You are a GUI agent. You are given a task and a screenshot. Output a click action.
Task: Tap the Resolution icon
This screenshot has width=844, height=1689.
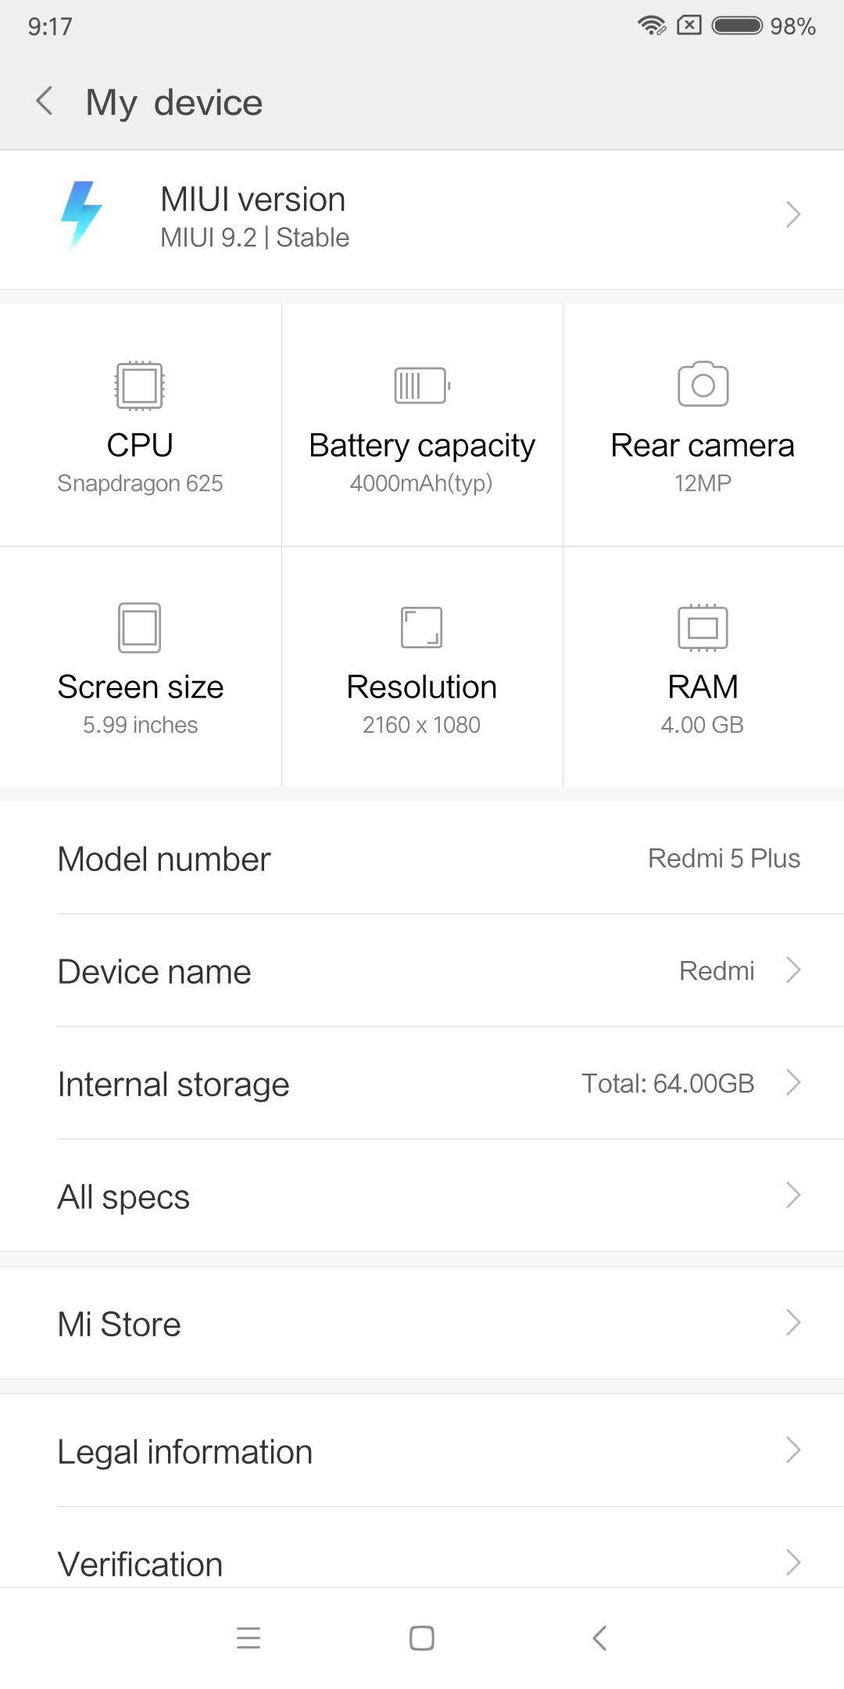coord(421,627)
